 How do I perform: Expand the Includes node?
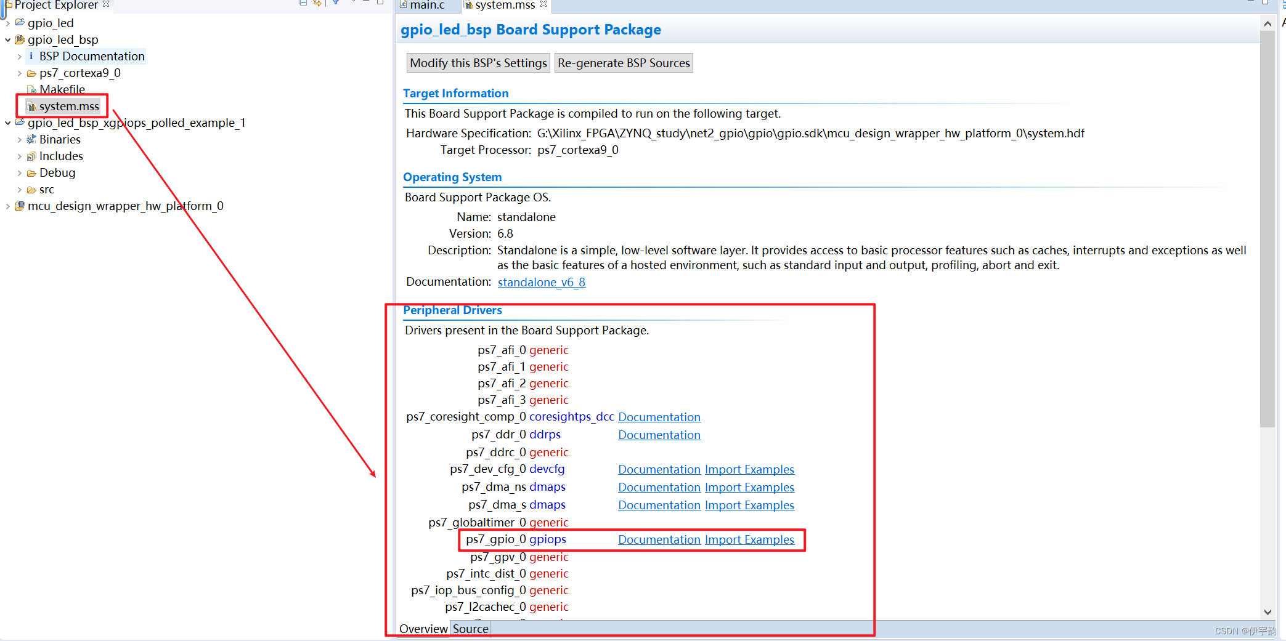coord(20,156)
